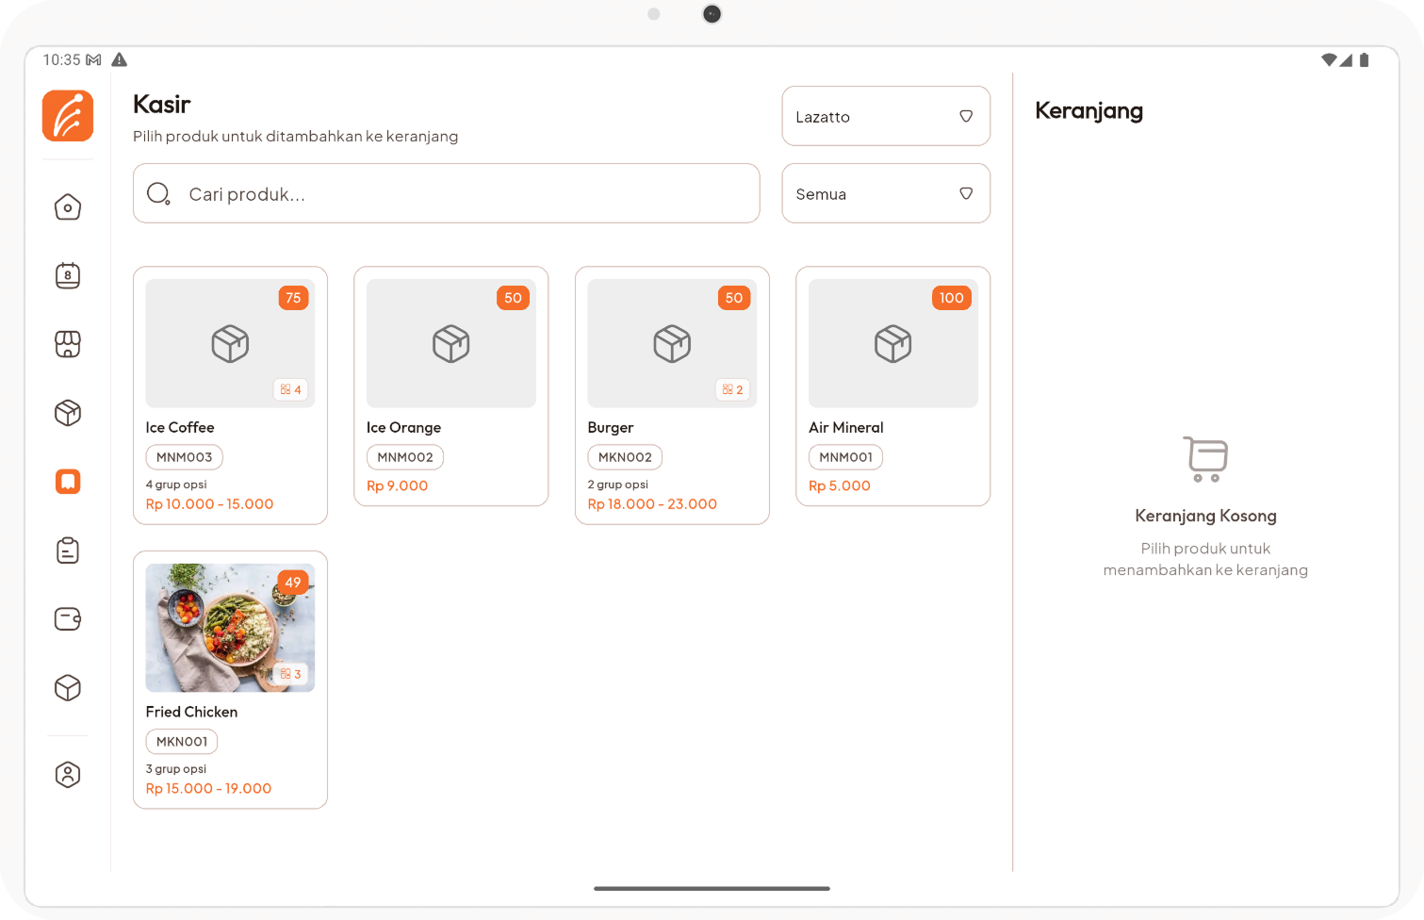Click the magnifier search icon
Viewport: 1424px width, 920px height.
point(158,194)
